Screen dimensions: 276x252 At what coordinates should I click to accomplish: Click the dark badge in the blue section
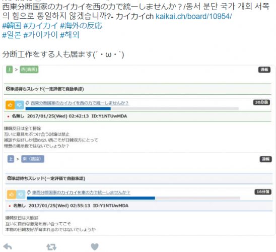[265, 159]
